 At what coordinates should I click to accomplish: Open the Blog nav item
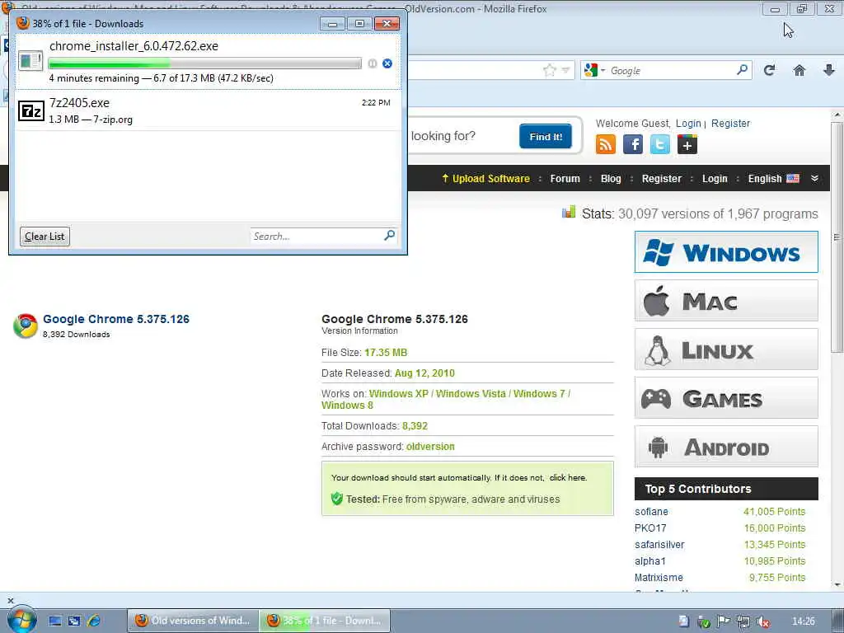click(611, 179)
